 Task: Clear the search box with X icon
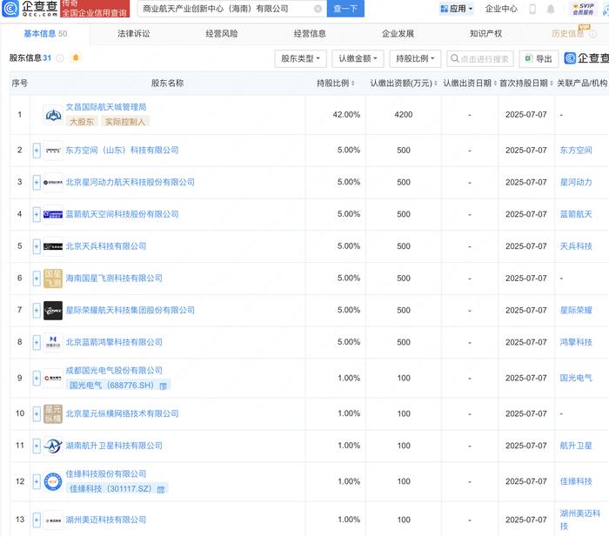318,9
